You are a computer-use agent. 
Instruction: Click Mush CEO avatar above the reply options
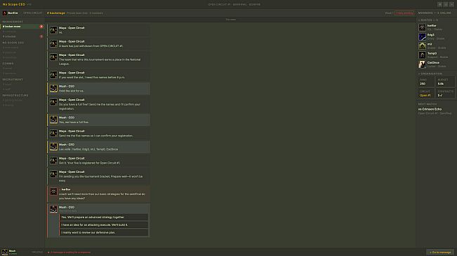pos(53,209)
